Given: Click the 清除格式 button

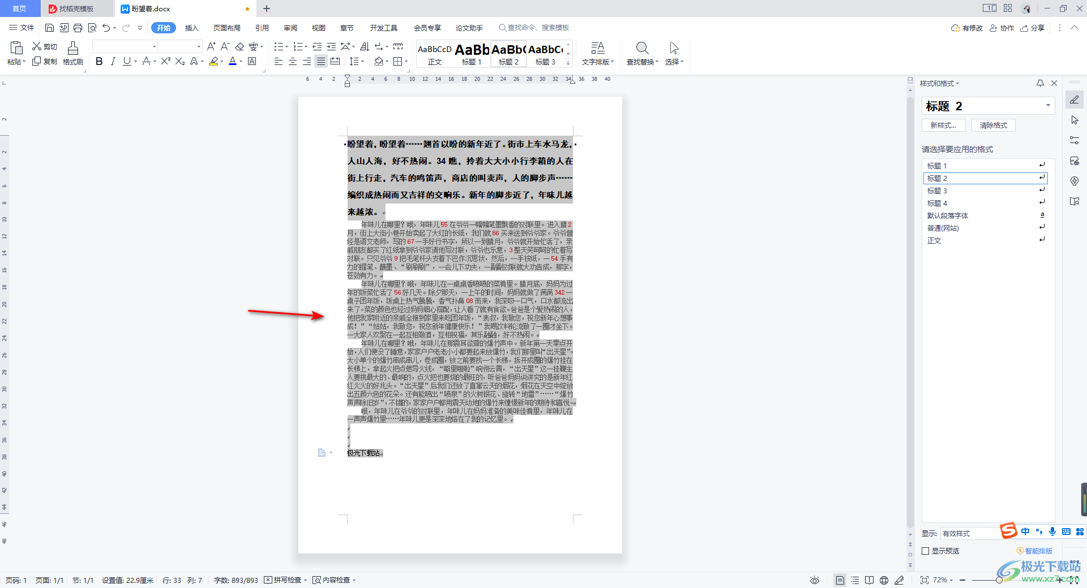Looking at the screenshot, I should tap(994, 126).
